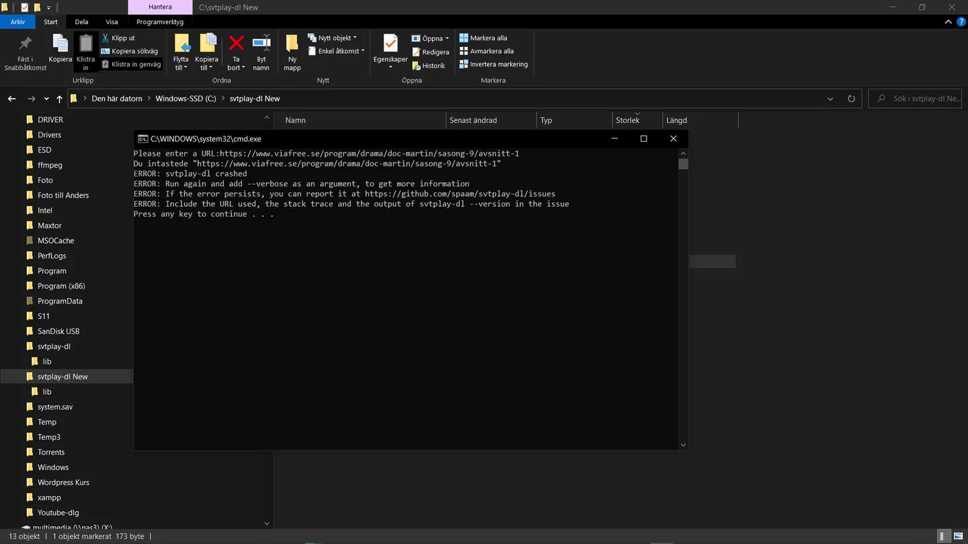Select the svtplay-dl folder
Screen dimensions: 968x544
[x=54, y=347]
